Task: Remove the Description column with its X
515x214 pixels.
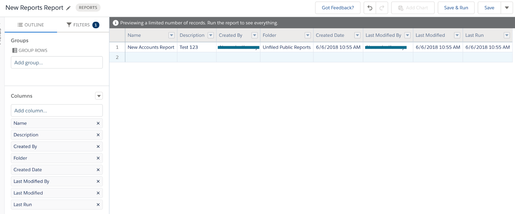Action: 98,135
